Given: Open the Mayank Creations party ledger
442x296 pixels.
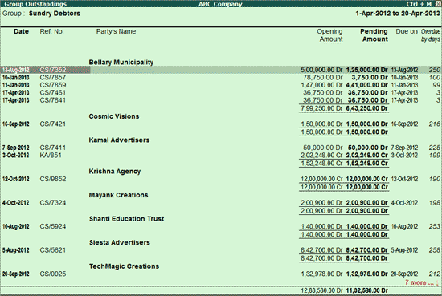Looking at the screenshot, I should [118, 195].
